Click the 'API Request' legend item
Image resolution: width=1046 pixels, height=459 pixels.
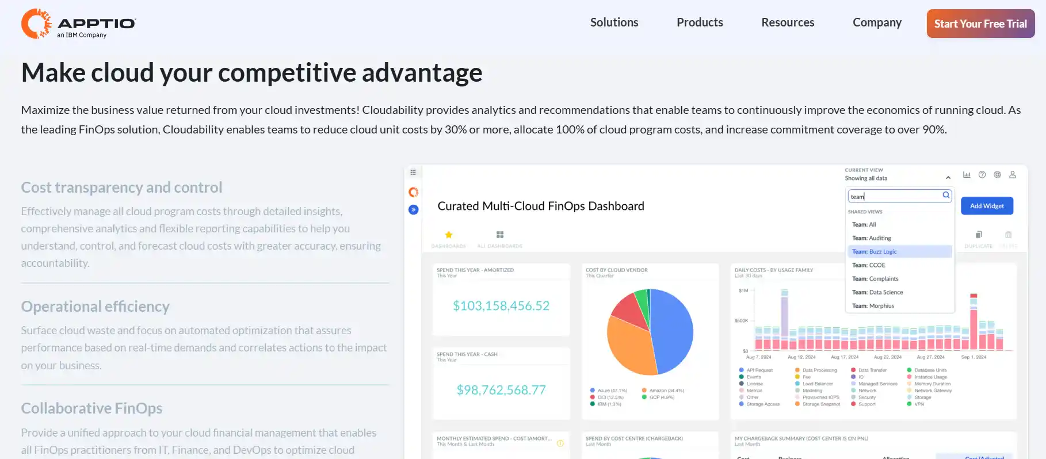[756, 370]
